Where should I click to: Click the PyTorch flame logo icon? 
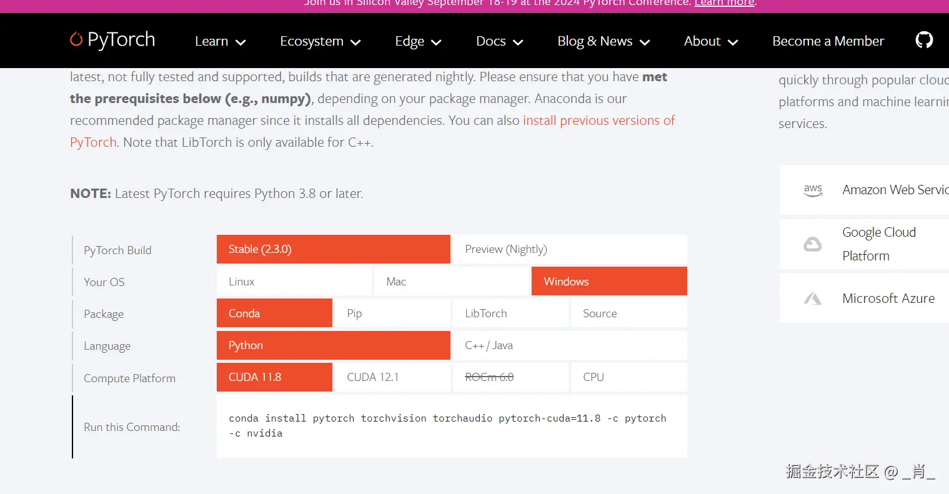(x=76, y=39)
